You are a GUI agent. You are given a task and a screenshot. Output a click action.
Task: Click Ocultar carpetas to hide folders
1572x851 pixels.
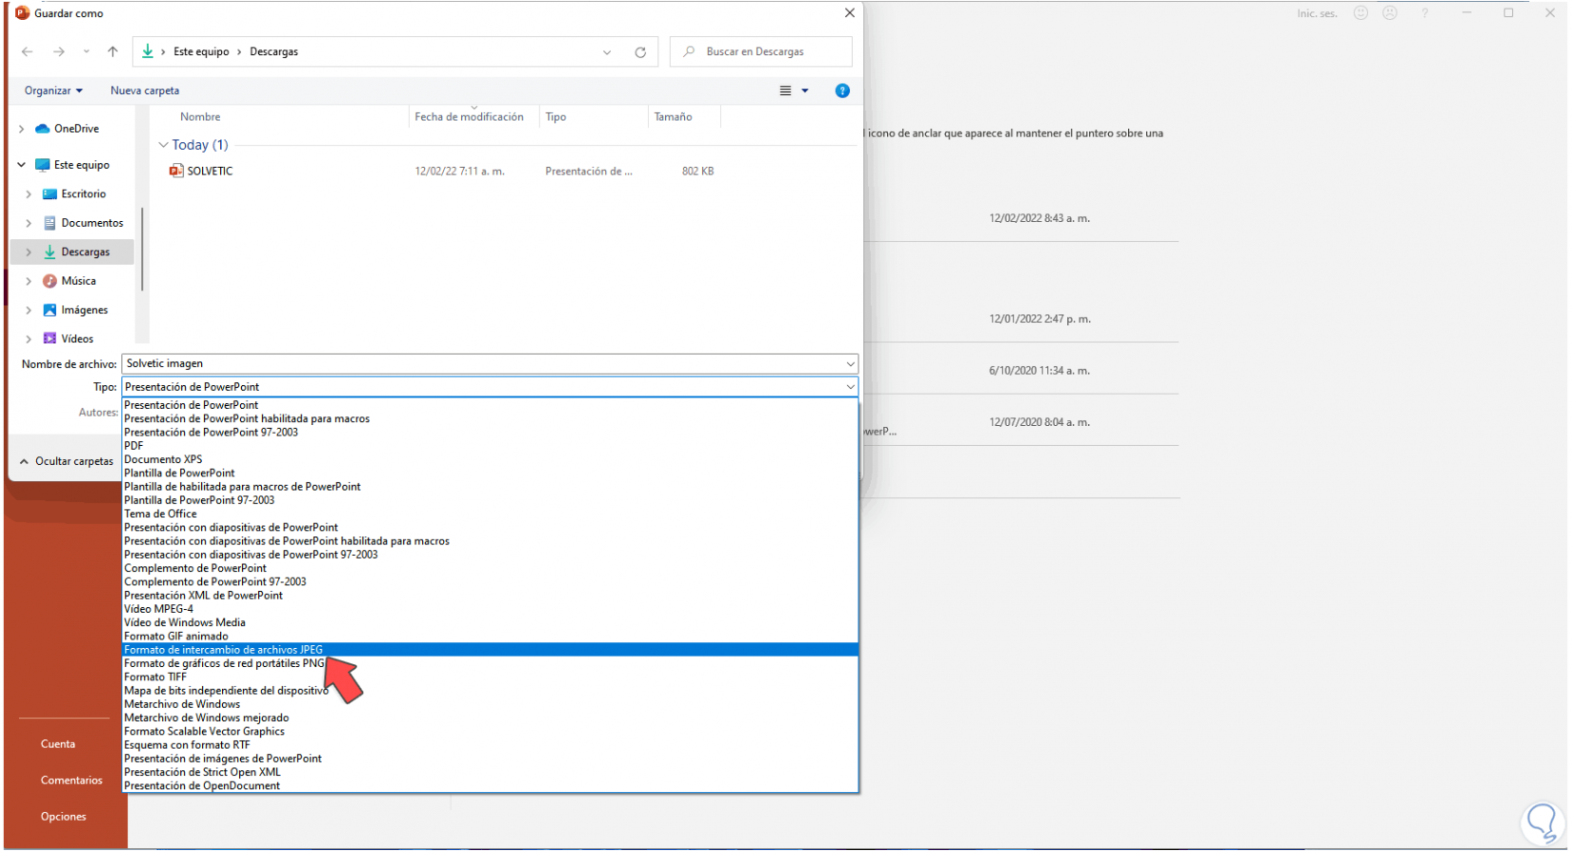66,461
